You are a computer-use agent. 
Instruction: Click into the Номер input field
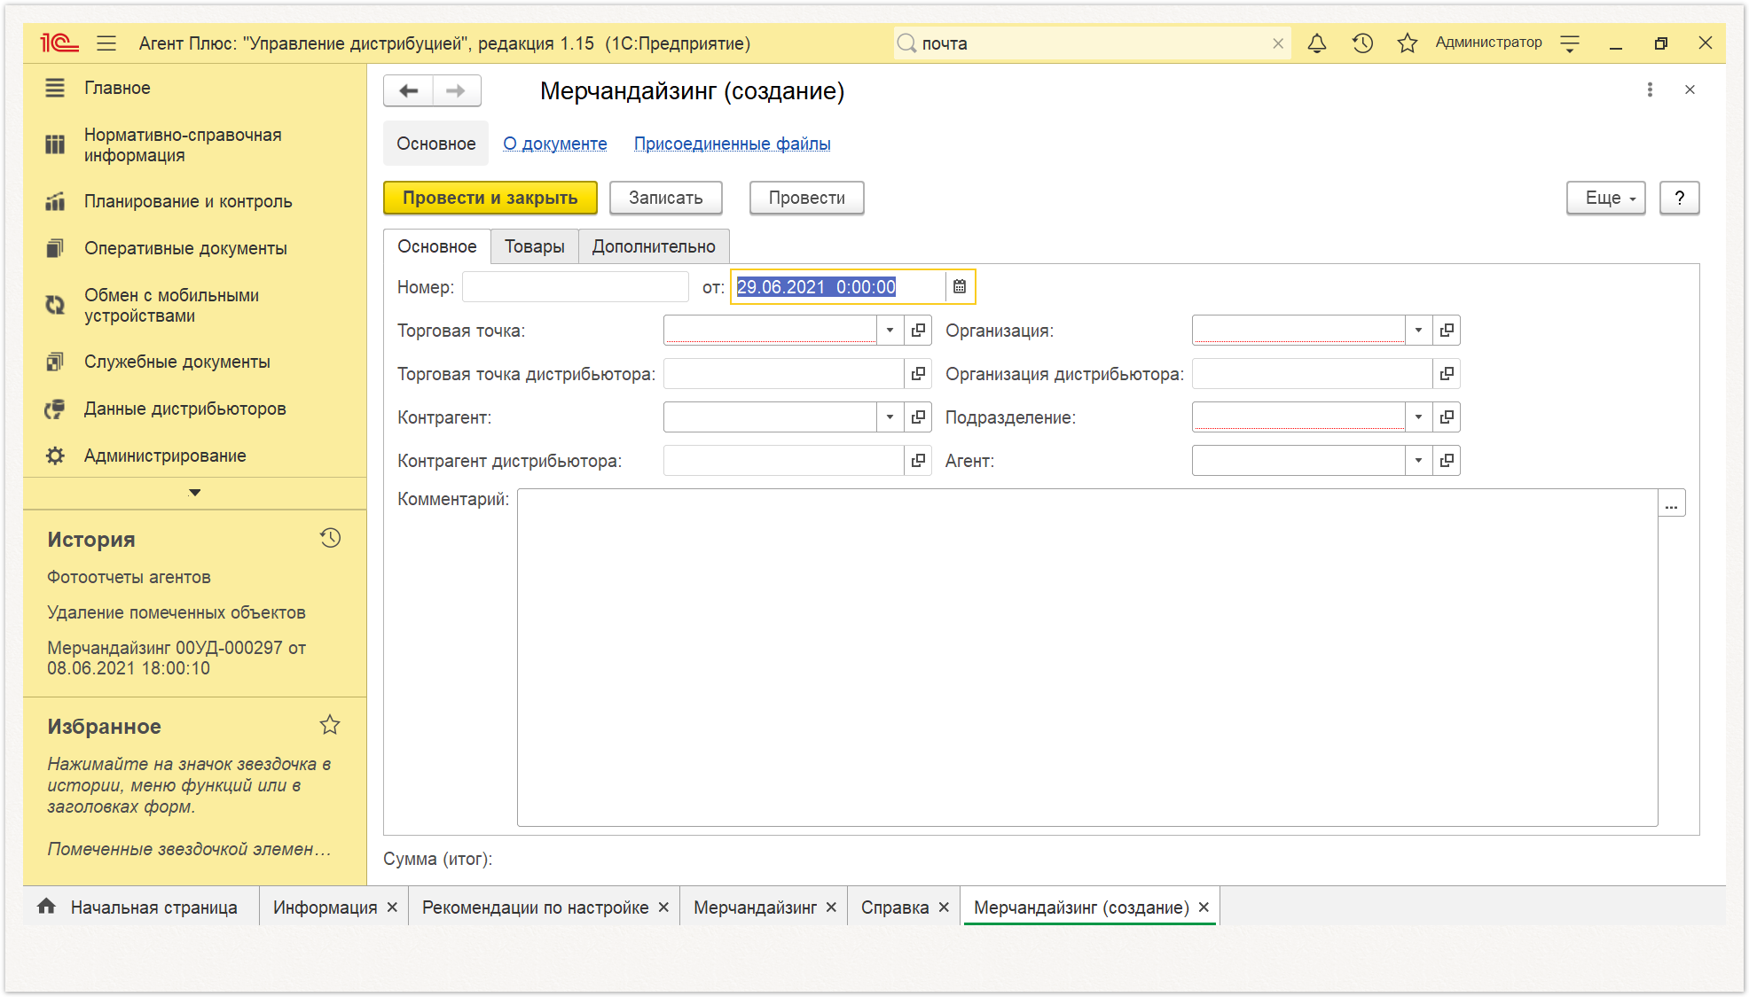(x=576, y=286)
